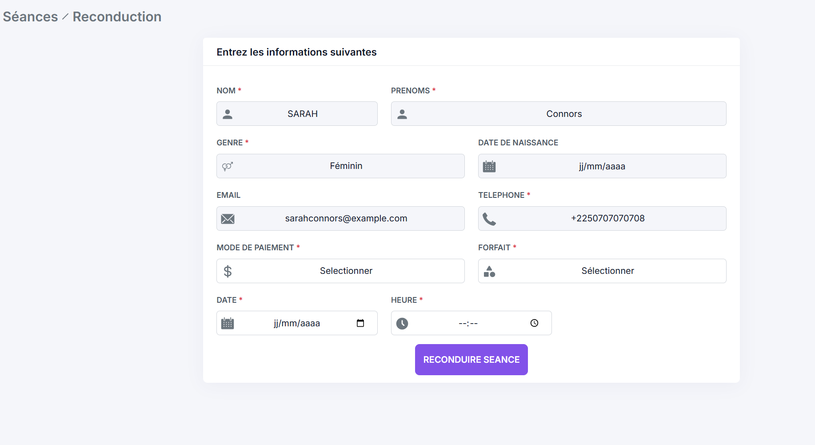The width and height of the screenshot is (815, 445).
Task: Click the filled clock icon beside Heure
Action: click(x=402, y=324)
